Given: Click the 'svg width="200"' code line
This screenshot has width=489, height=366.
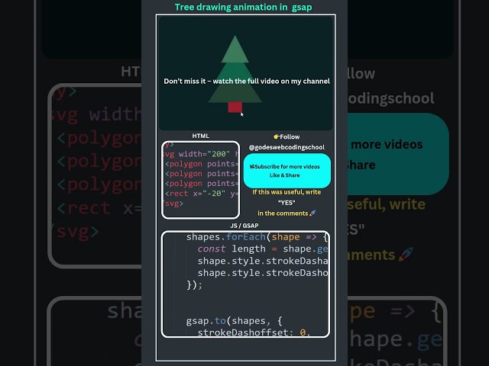Looking at the screenshot, I should coord(201,154).
